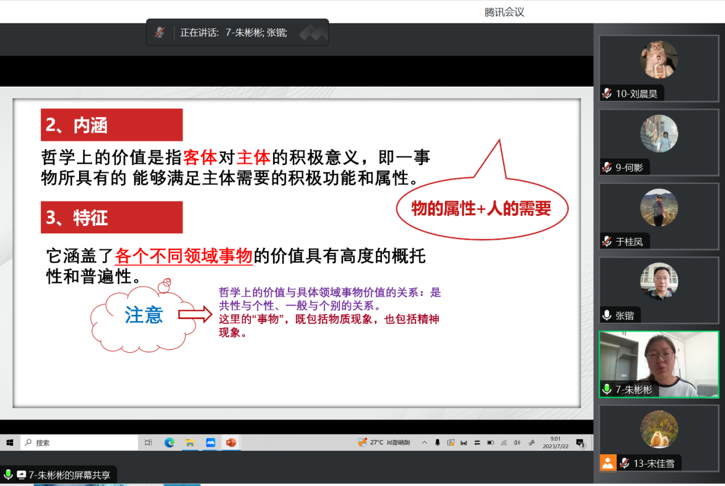
Task: Click microphone icon beside 张锴
Action: pyautogui.click(x=607, y=316)
